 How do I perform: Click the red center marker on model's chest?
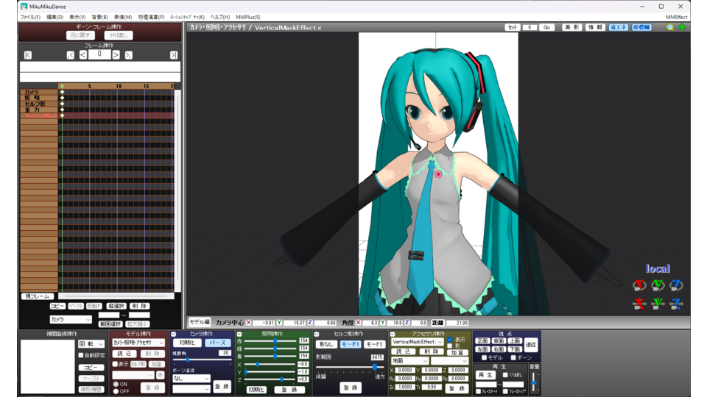point(437,174)
